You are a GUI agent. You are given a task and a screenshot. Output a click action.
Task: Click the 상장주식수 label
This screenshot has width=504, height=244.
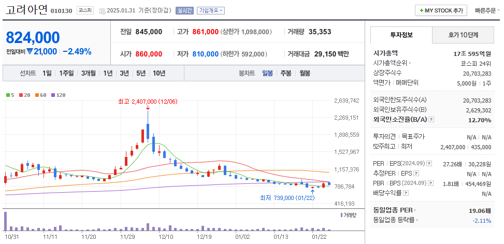387,73
